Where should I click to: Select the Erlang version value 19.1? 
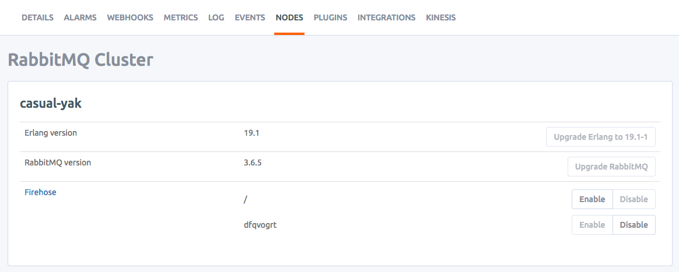[251, 133]
